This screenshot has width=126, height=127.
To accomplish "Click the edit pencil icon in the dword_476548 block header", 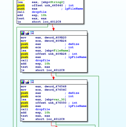I will [x=27, y=82].
